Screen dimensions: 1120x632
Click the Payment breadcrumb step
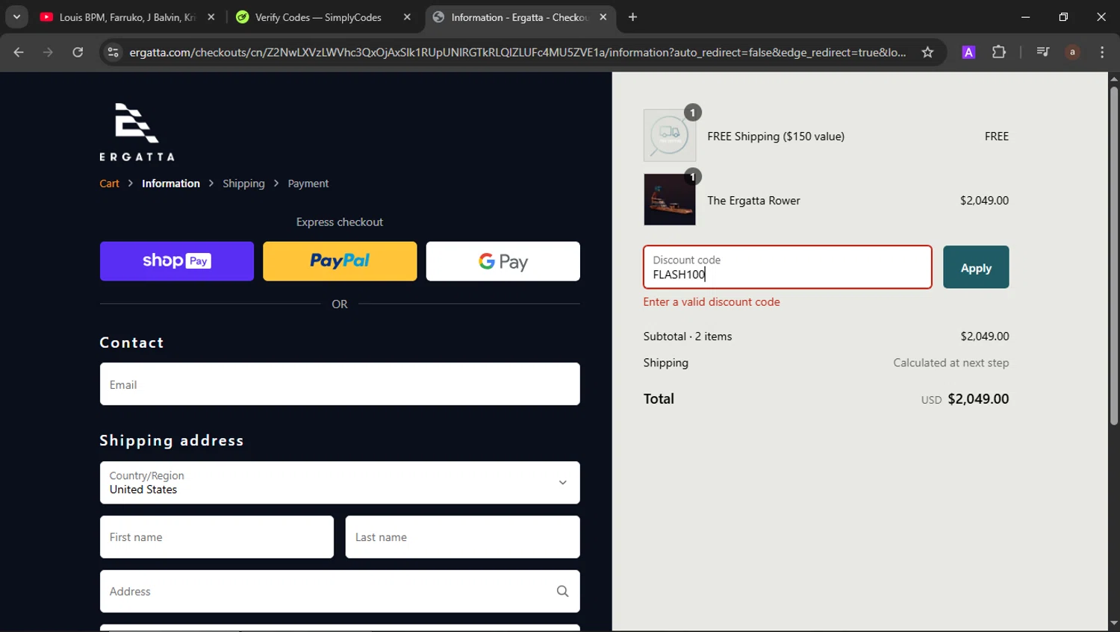pos(308,184)
